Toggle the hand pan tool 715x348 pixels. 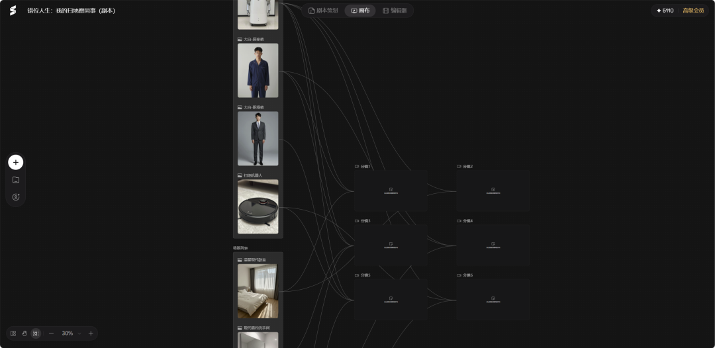(24, 333)
